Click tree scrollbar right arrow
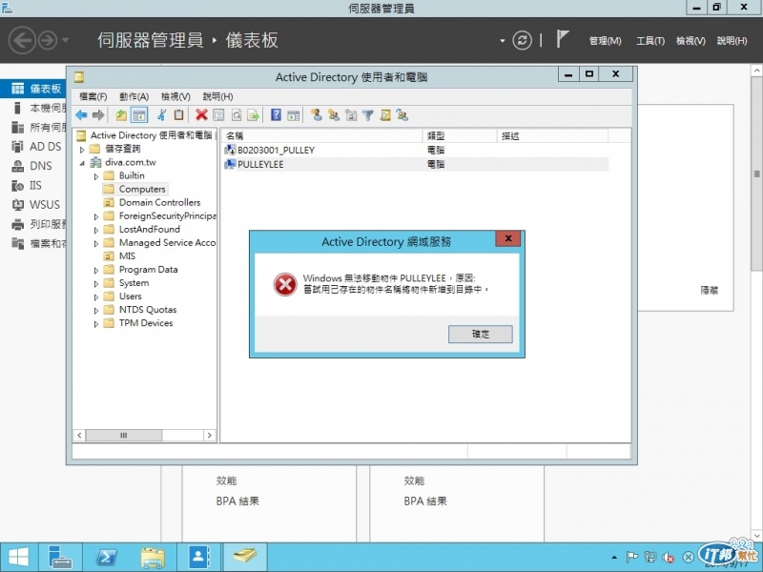The height and width of the screenshot is (572, 763). tap(210, 436)
